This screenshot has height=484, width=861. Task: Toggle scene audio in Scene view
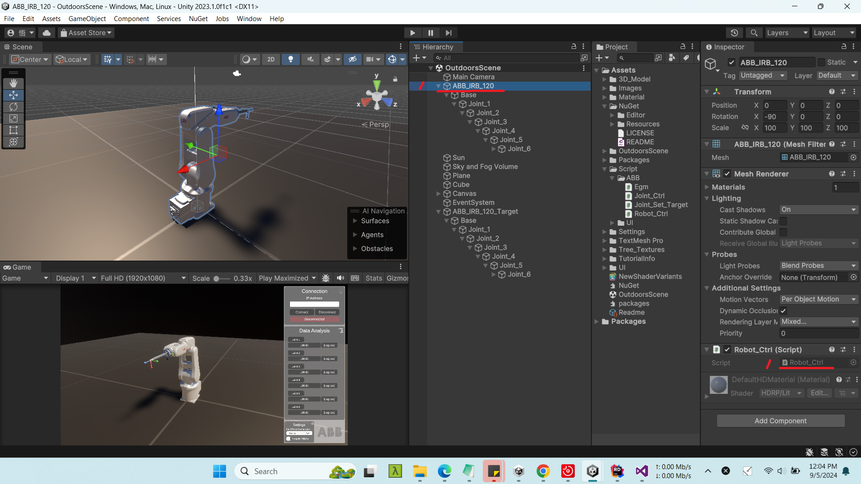coord(310,59)
